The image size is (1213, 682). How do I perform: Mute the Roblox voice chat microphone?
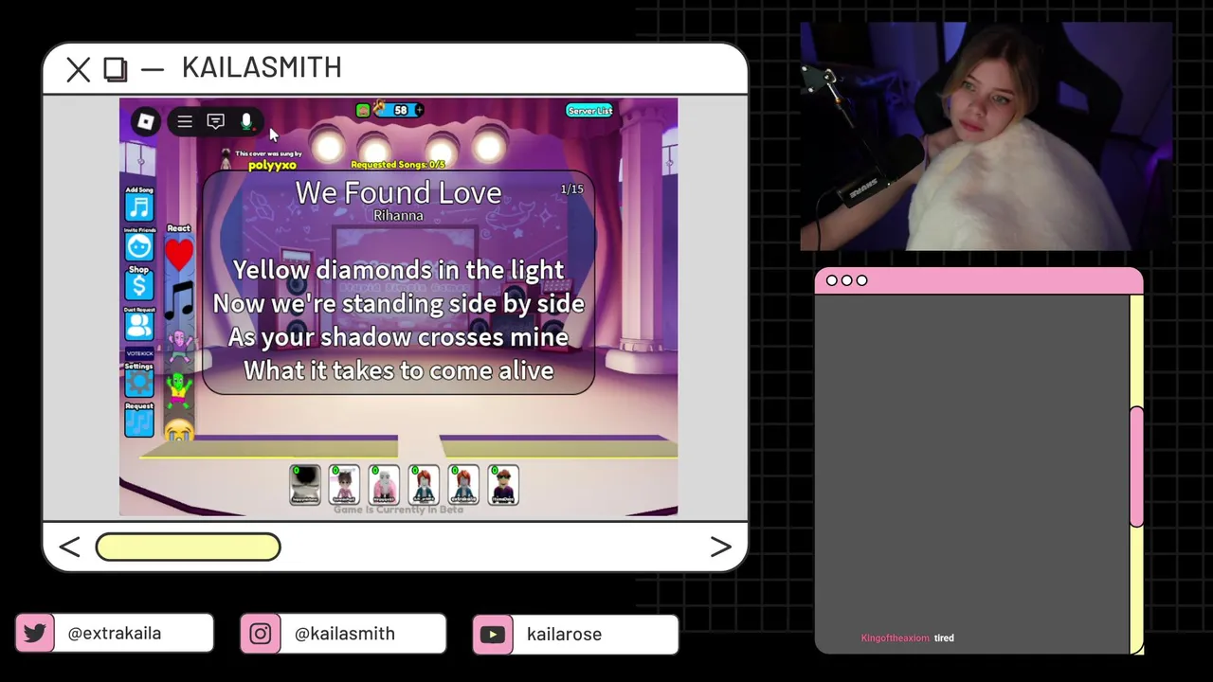pos(246,121)
